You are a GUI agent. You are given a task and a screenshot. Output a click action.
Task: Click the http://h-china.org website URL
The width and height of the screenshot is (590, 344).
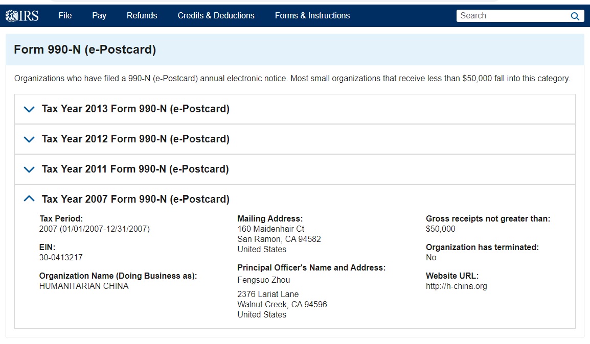click(x=456, y=286)
